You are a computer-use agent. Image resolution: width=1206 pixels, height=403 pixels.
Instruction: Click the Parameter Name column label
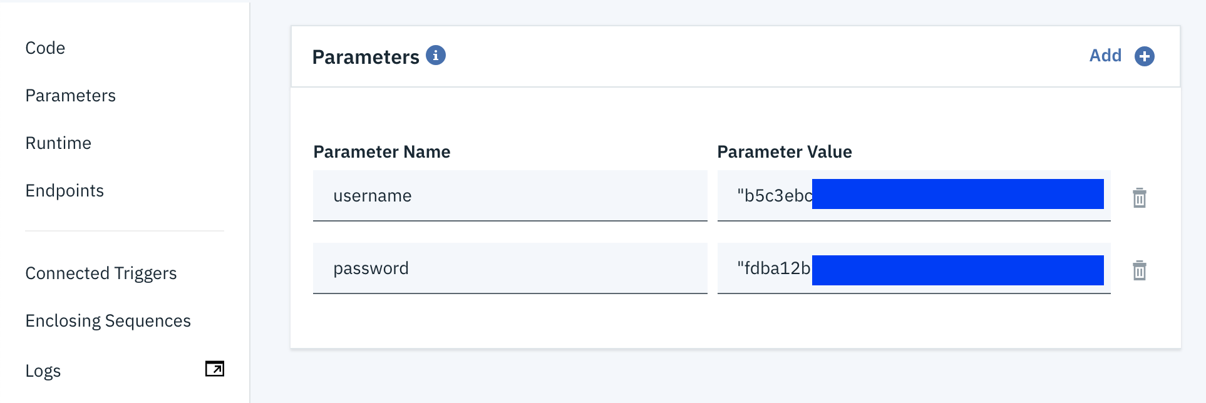pyautogui.click(x=382, y=152)
